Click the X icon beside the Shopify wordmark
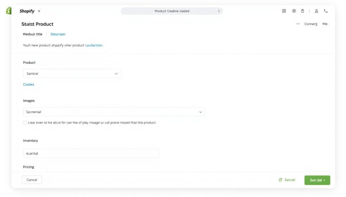 pos(39,11)
